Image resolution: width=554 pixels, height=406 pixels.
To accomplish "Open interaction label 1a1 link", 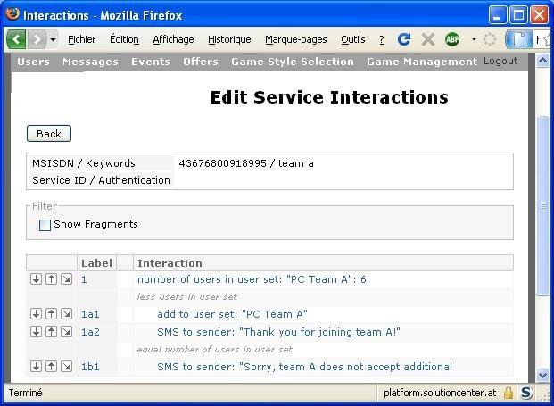I will (x=90, y=314).
